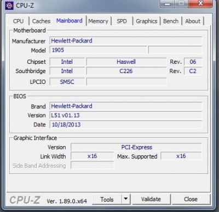Open the Caches tab
This screenshot has height=212, width=219.
[41, 21]
